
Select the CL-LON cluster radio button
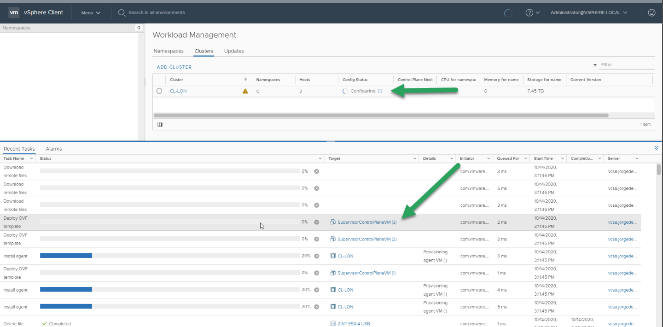(x=159, y=91)
